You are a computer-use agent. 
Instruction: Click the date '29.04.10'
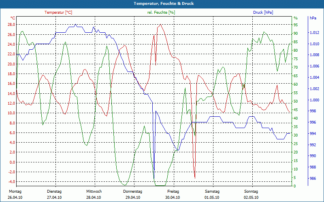click(133, 198)
